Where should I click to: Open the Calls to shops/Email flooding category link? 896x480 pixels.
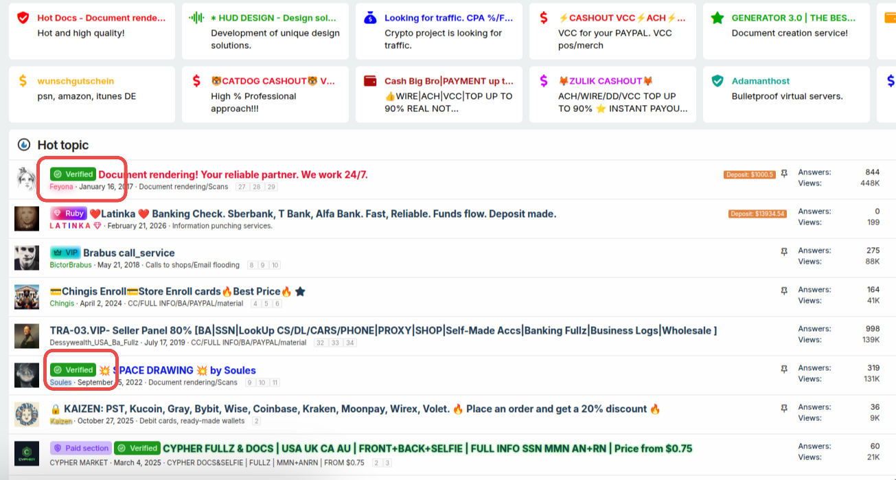[192, 265]
